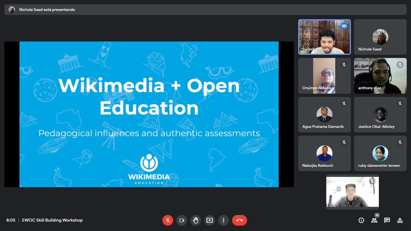View meeting details via the info icon
411x231 pixels.
(361, 220)
